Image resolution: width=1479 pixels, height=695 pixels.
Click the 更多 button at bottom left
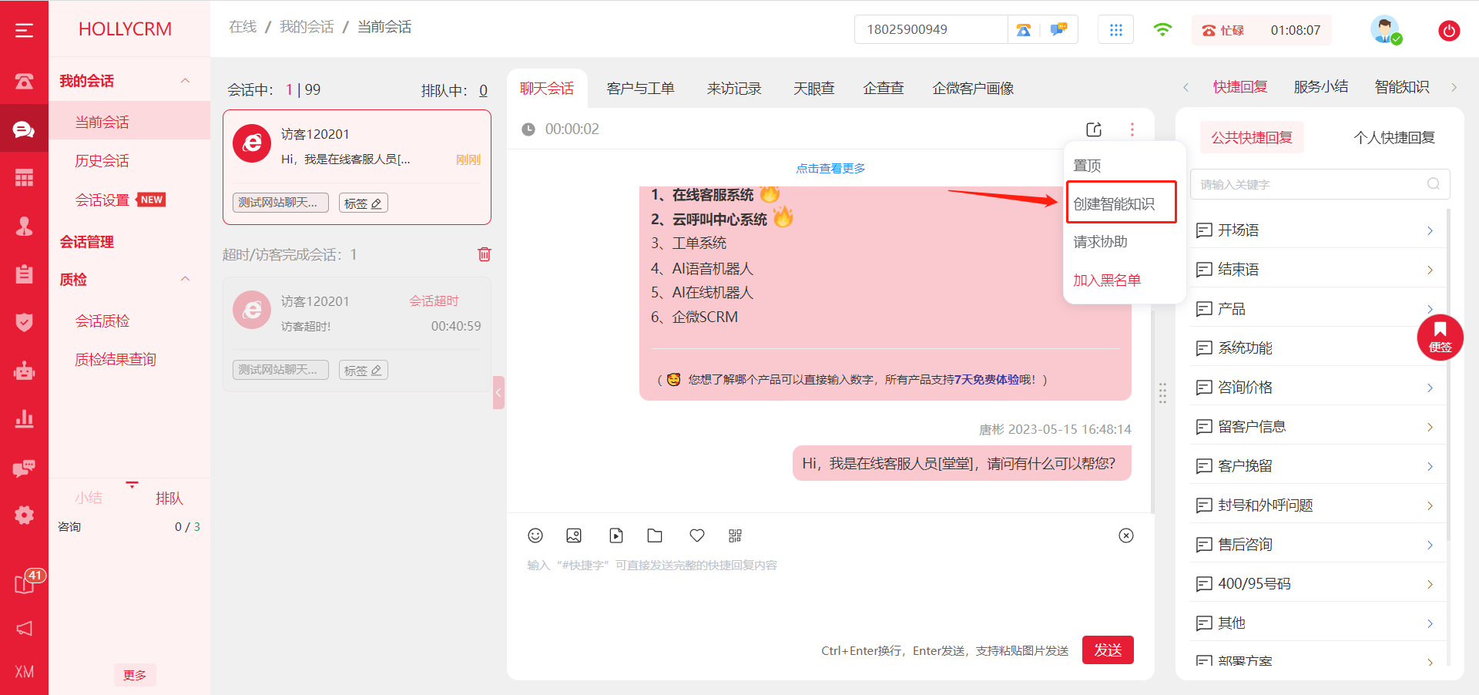point(135,675)
